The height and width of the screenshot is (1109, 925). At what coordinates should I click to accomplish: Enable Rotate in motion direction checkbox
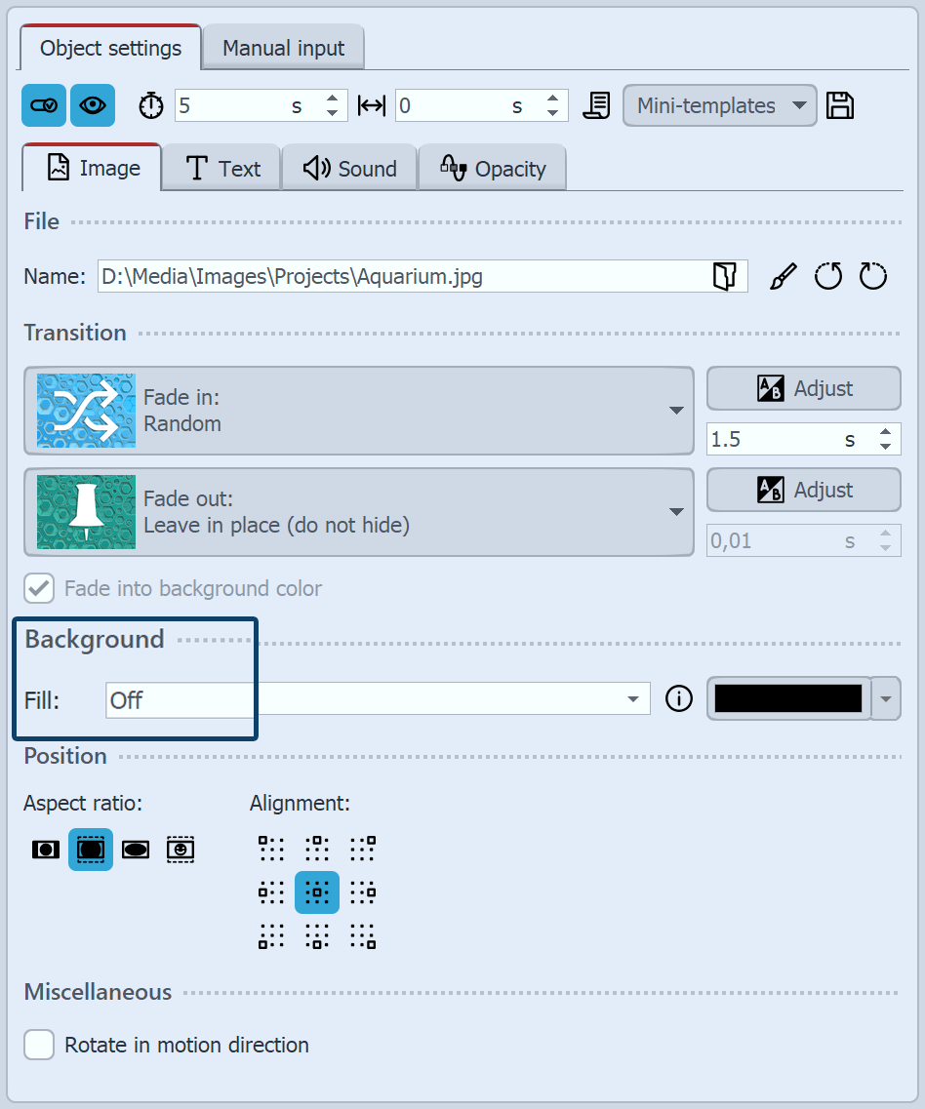(x=39, y=1045)
